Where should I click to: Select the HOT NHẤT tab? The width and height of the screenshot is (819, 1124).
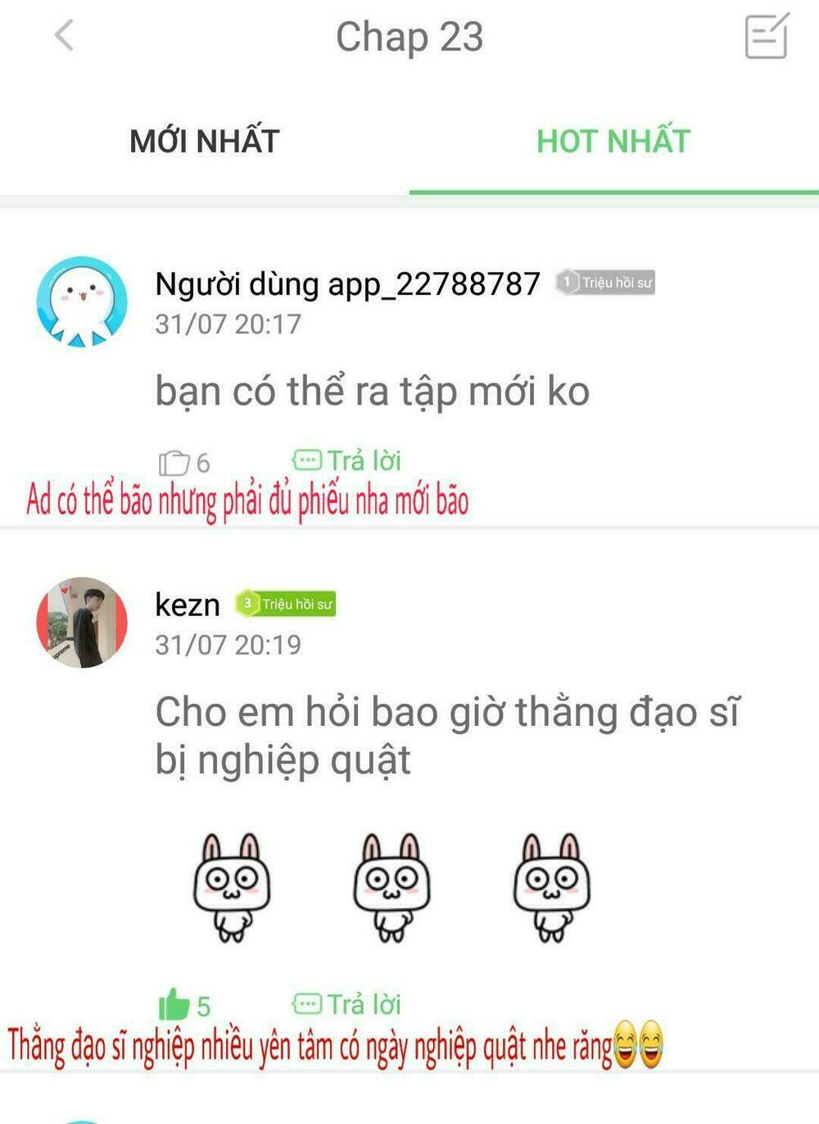coord(613,141)
